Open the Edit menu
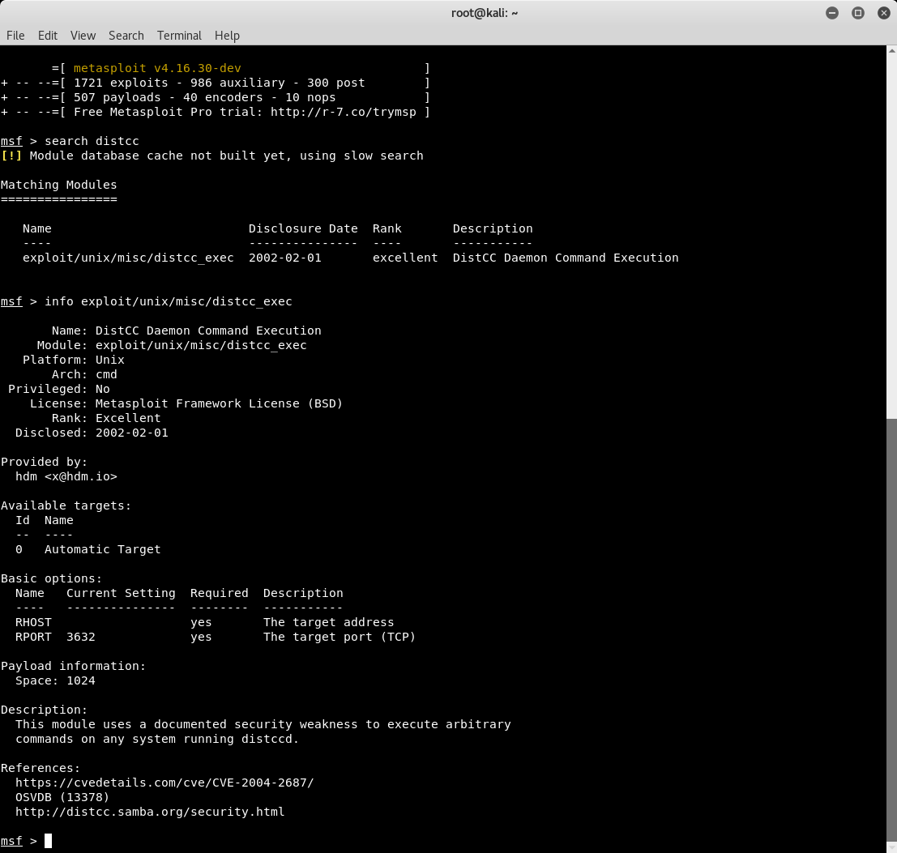This screenshot has width=897, height=853. [48, 36]
